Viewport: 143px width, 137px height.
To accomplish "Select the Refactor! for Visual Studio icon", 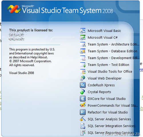I will [83, 112].
